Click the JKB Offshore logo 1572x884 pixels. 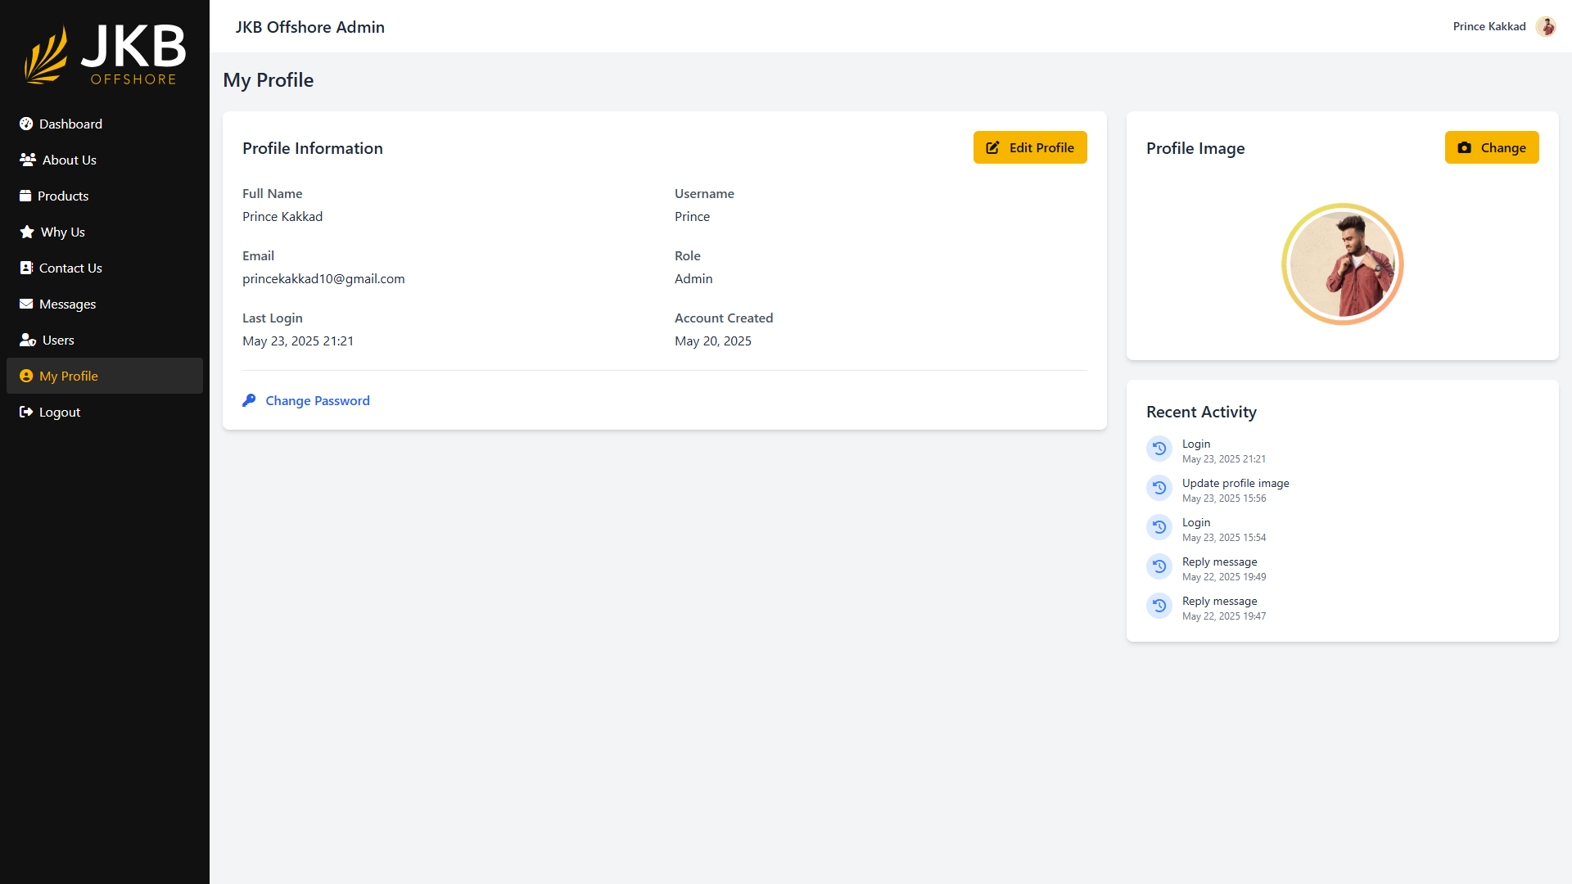[x=105, y=55]
